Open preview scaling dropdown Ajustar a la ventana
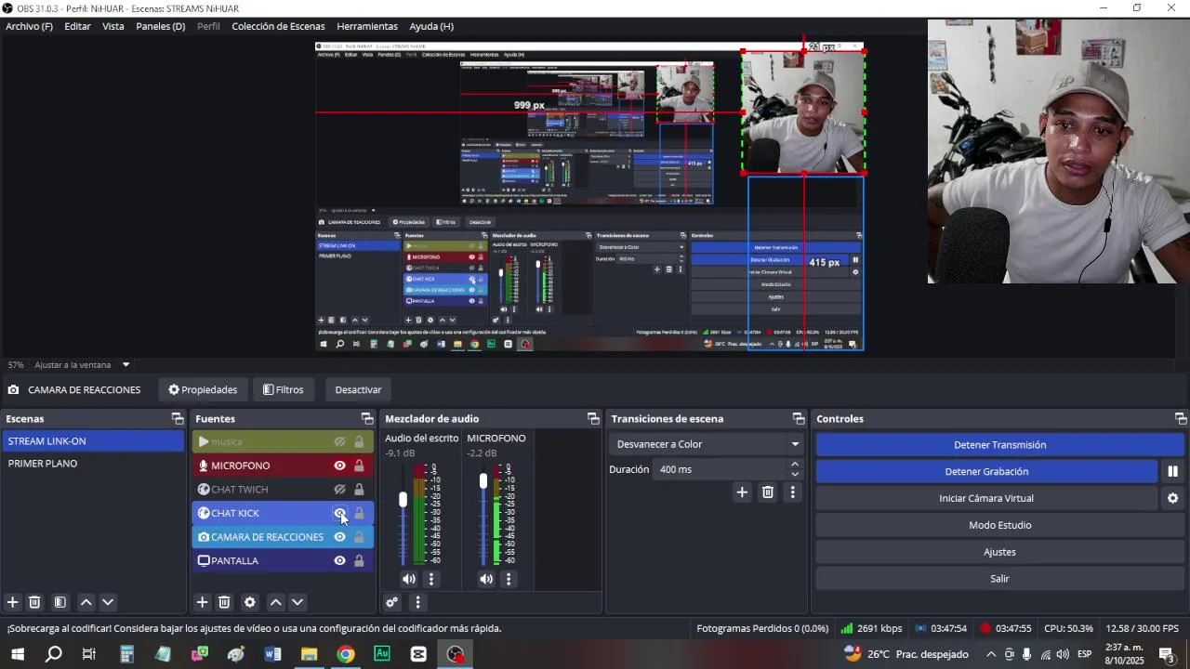The height and width of the screenshot is (669, 1190). tap(82, 365)
